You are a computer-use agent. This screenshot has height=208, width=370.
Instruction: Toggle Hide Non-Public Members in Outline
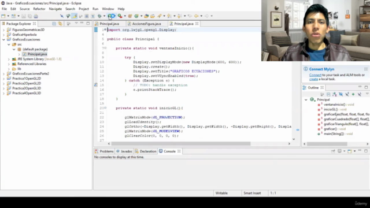[x=353, y=94]
